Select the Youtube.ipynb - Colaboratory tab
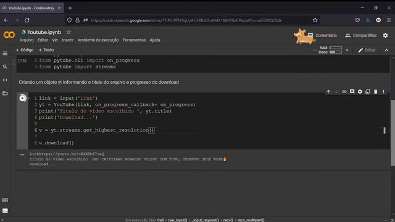395x222 pixels. tap(31, 8)
